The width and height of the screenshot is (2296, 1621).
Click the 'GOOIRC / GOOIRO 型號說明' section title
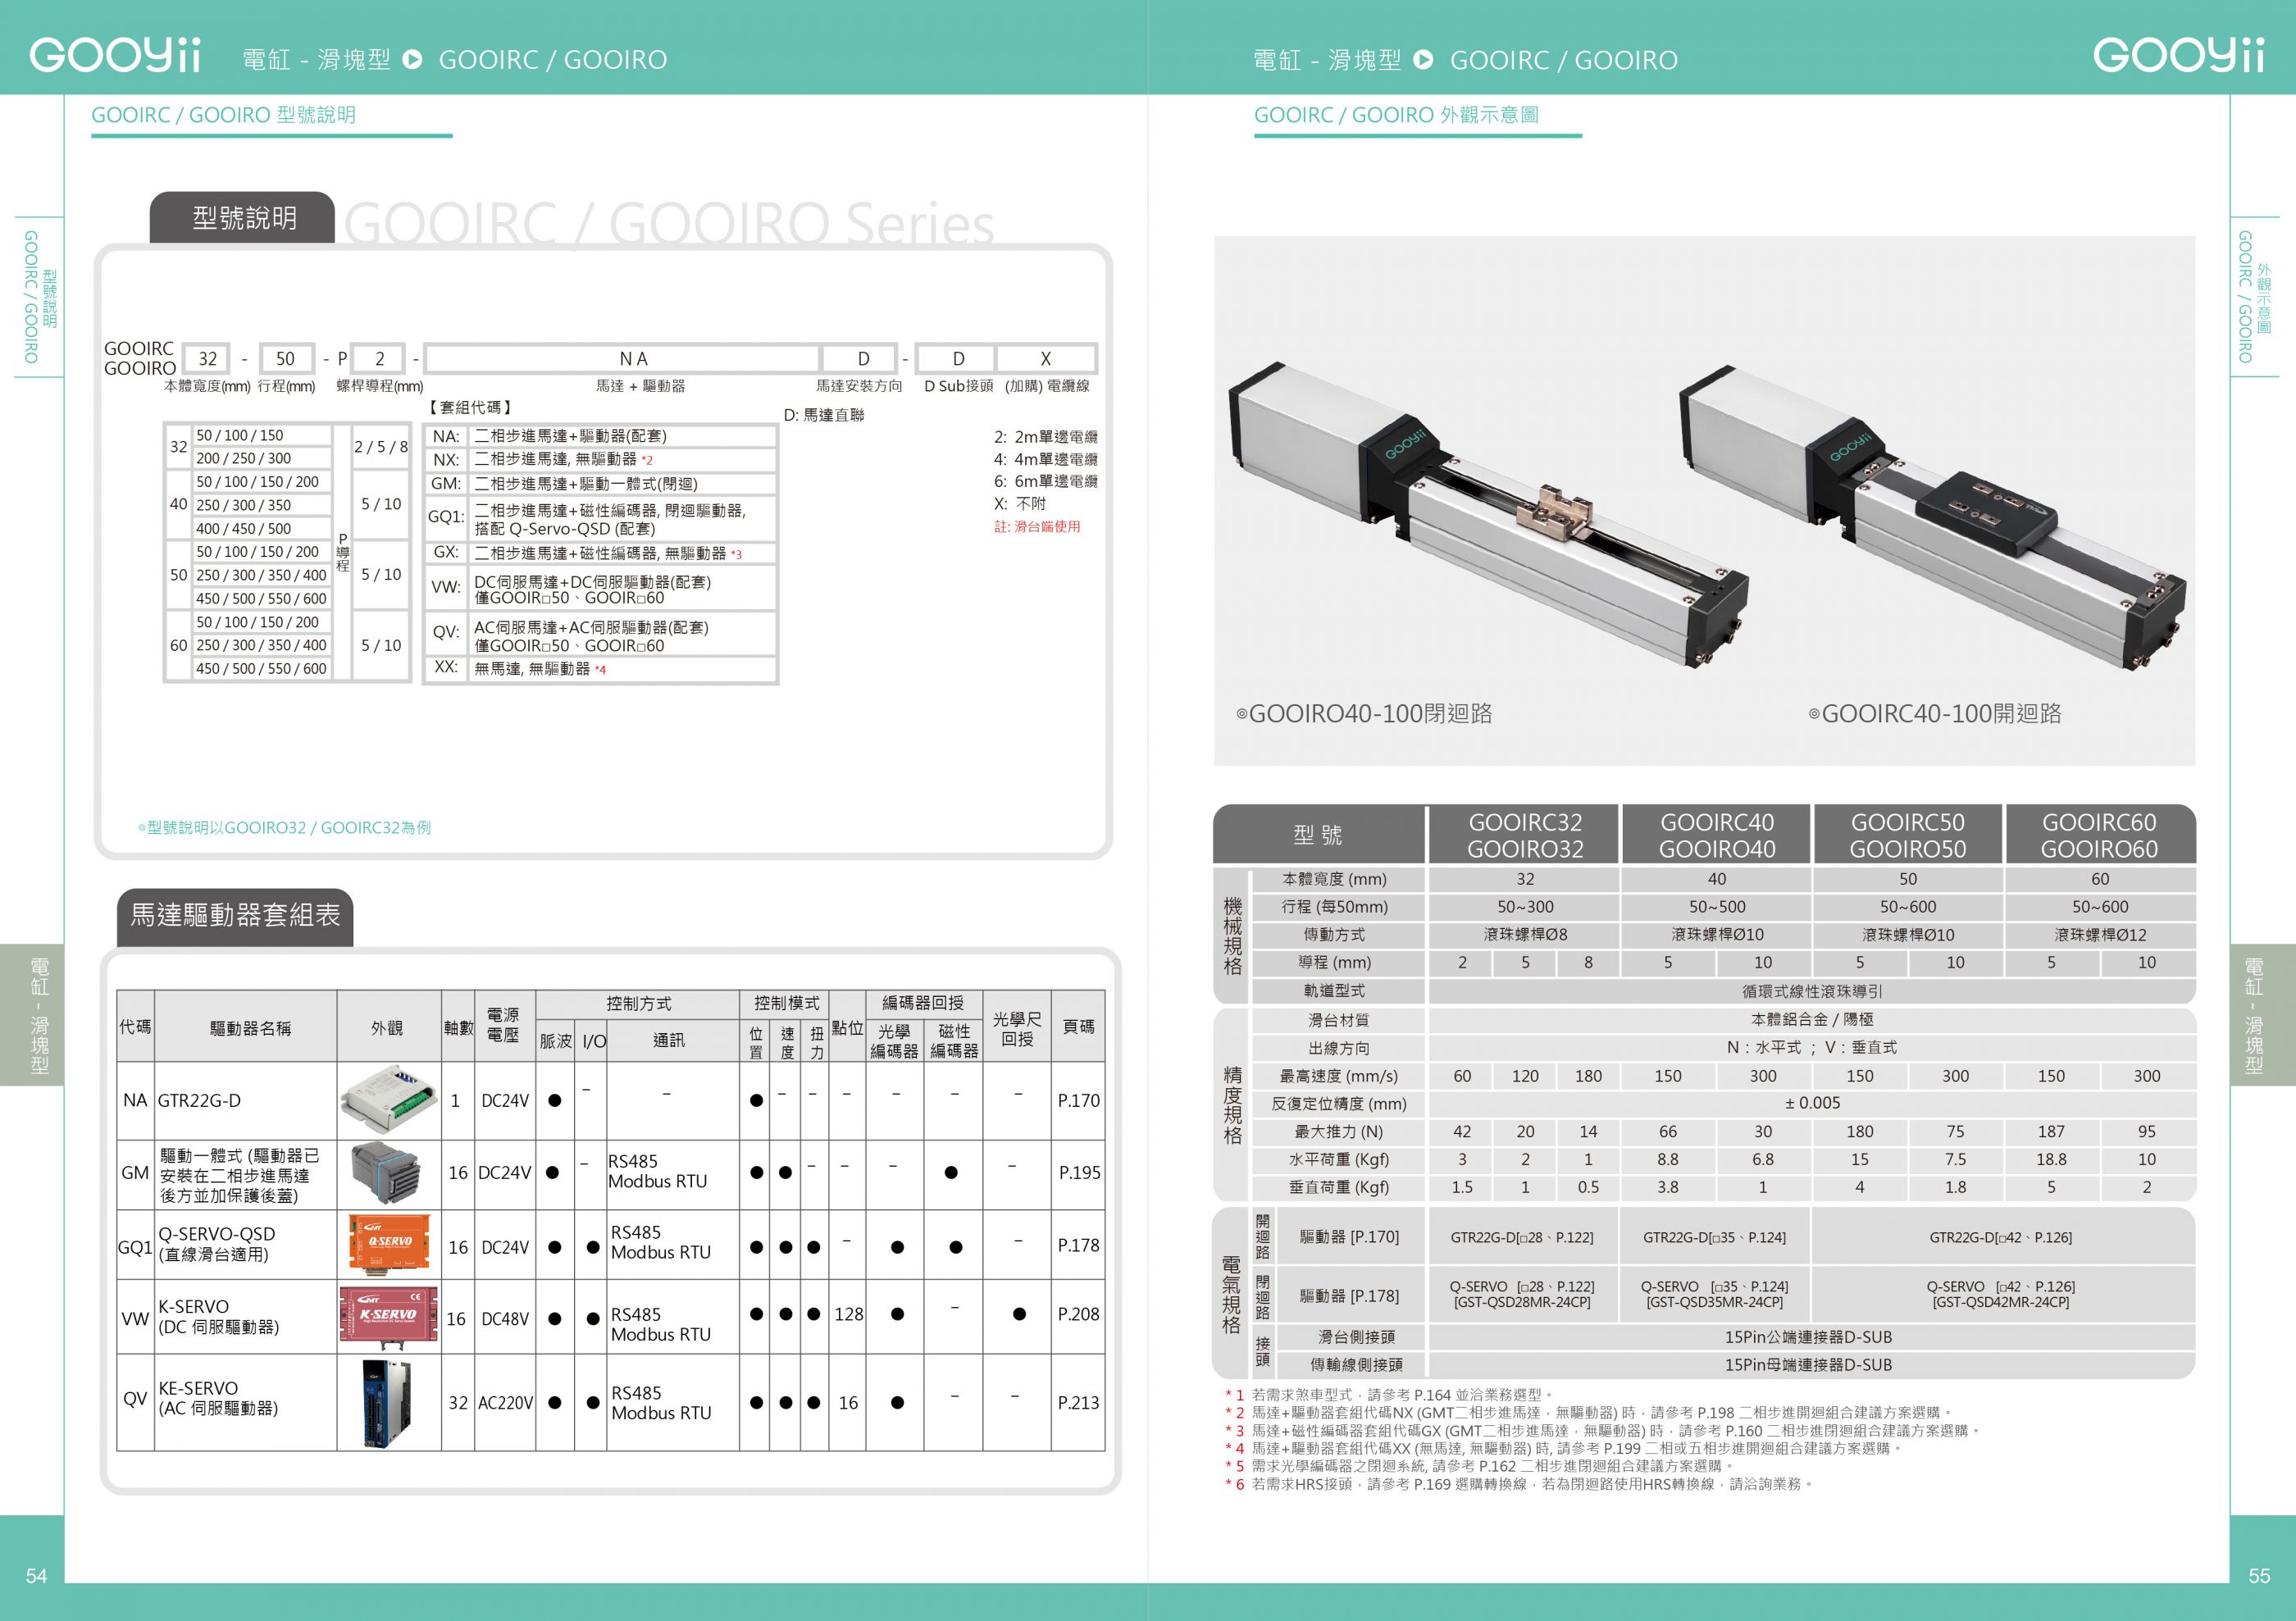click(x=224, y=115)
